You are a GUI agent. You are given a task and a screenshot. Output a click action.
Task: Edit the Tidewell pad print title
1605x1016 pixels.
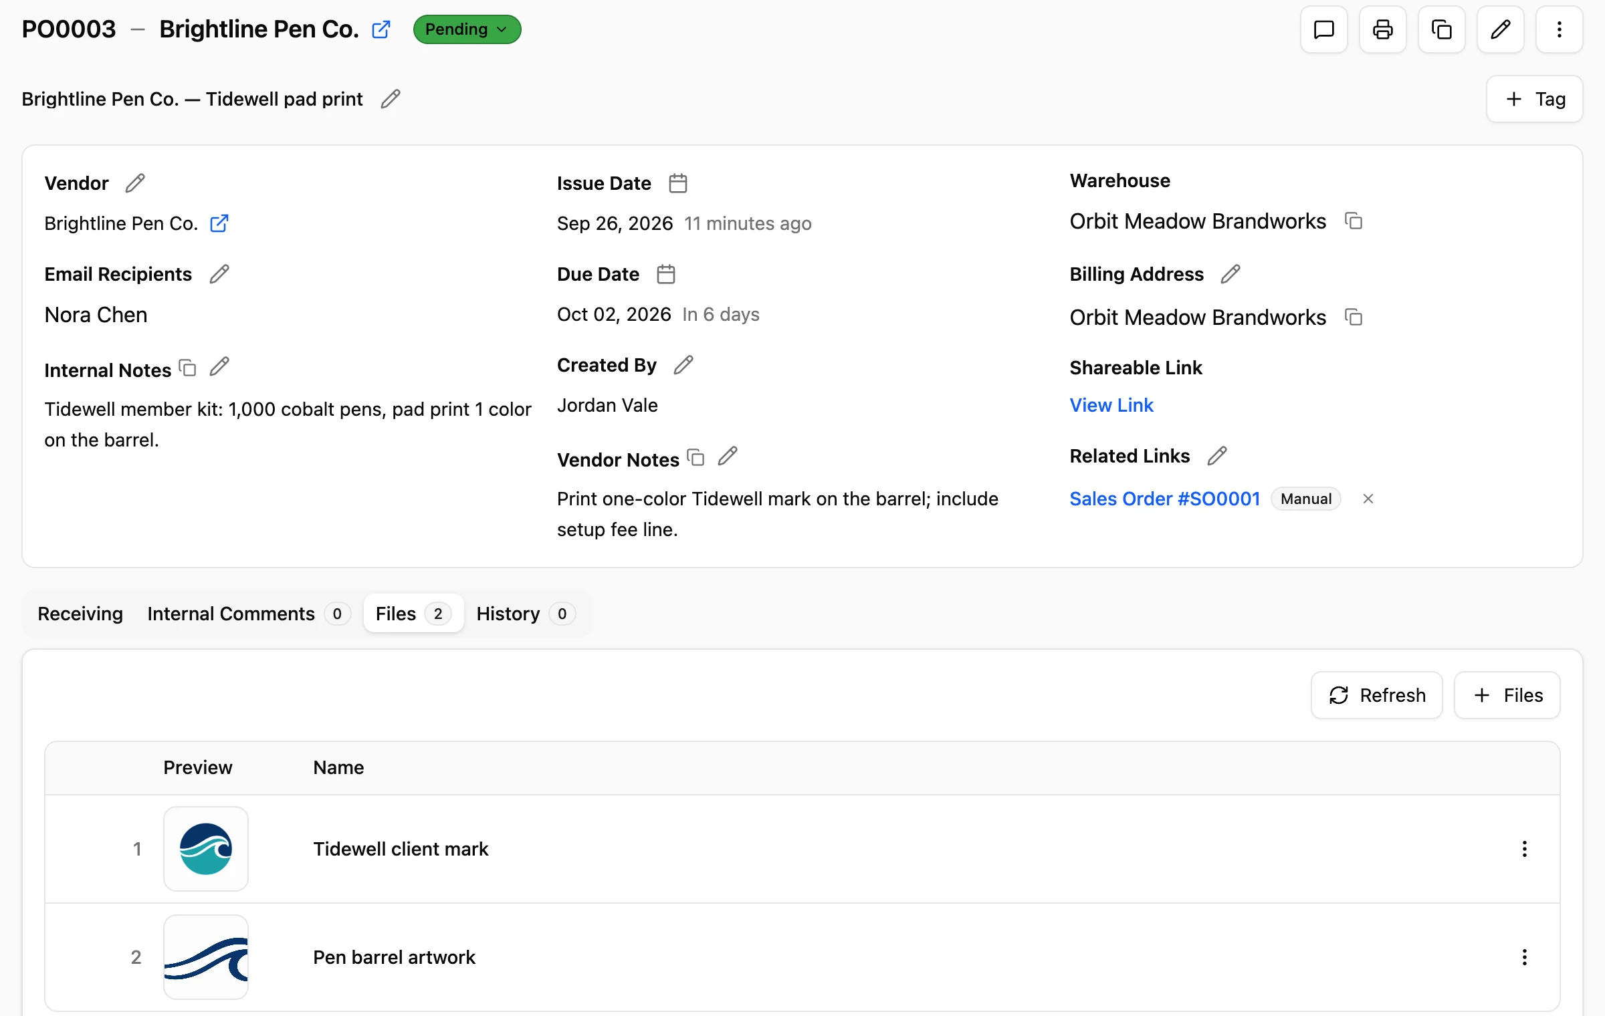(391, 99)
